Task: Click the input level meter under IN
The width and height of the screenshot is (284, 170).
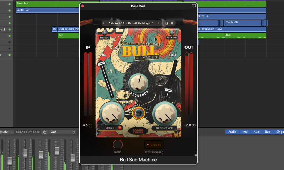Action: 88,84
